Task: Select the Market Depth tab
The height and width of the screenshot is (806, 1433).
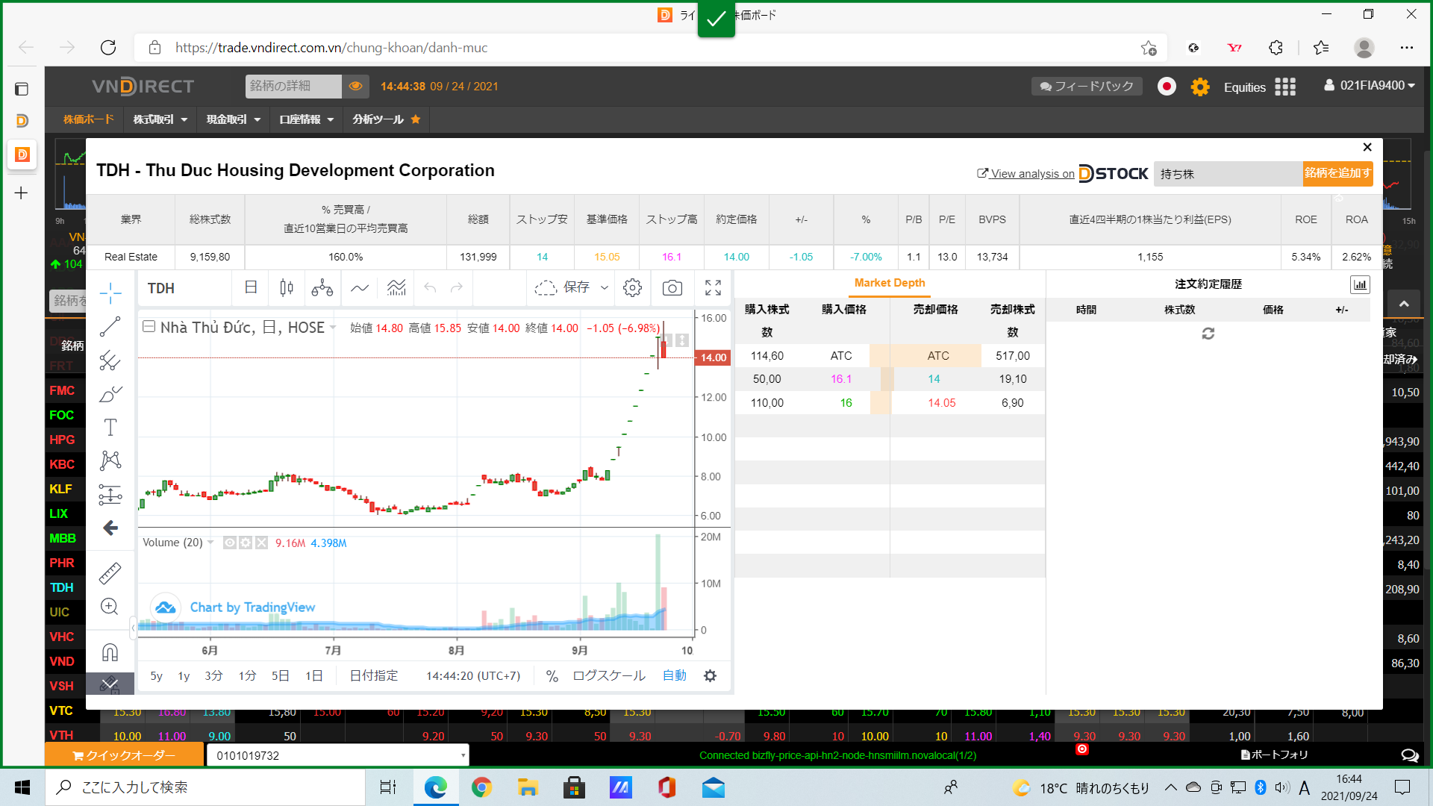Action: pyautogui.click(x=890, y=283)
